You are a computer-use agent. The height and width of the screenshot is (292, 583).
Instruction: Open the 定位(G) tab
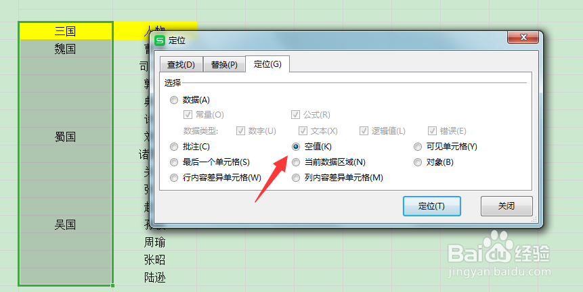[267, 64]
